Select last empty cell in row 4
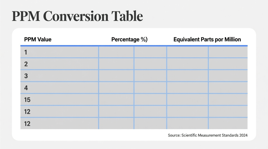268x149 pixels. pyautogui.click(x=228, y=88)
